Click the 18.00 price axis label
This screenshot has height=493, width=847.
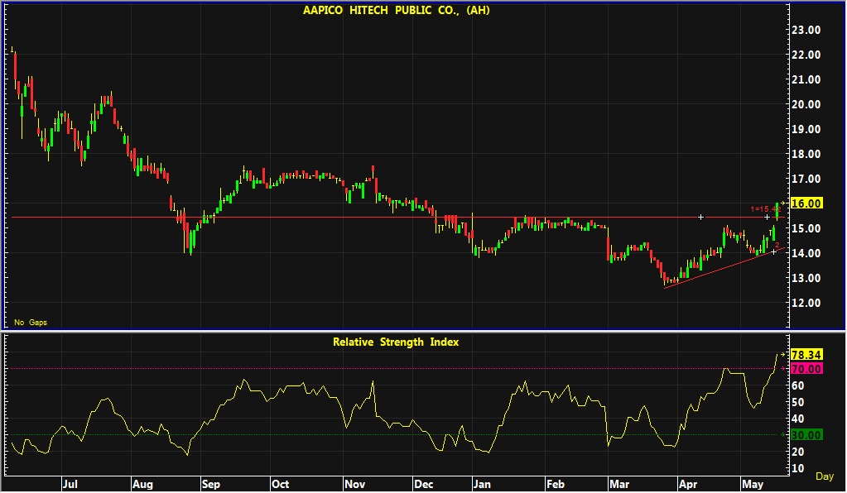point(806,154)
